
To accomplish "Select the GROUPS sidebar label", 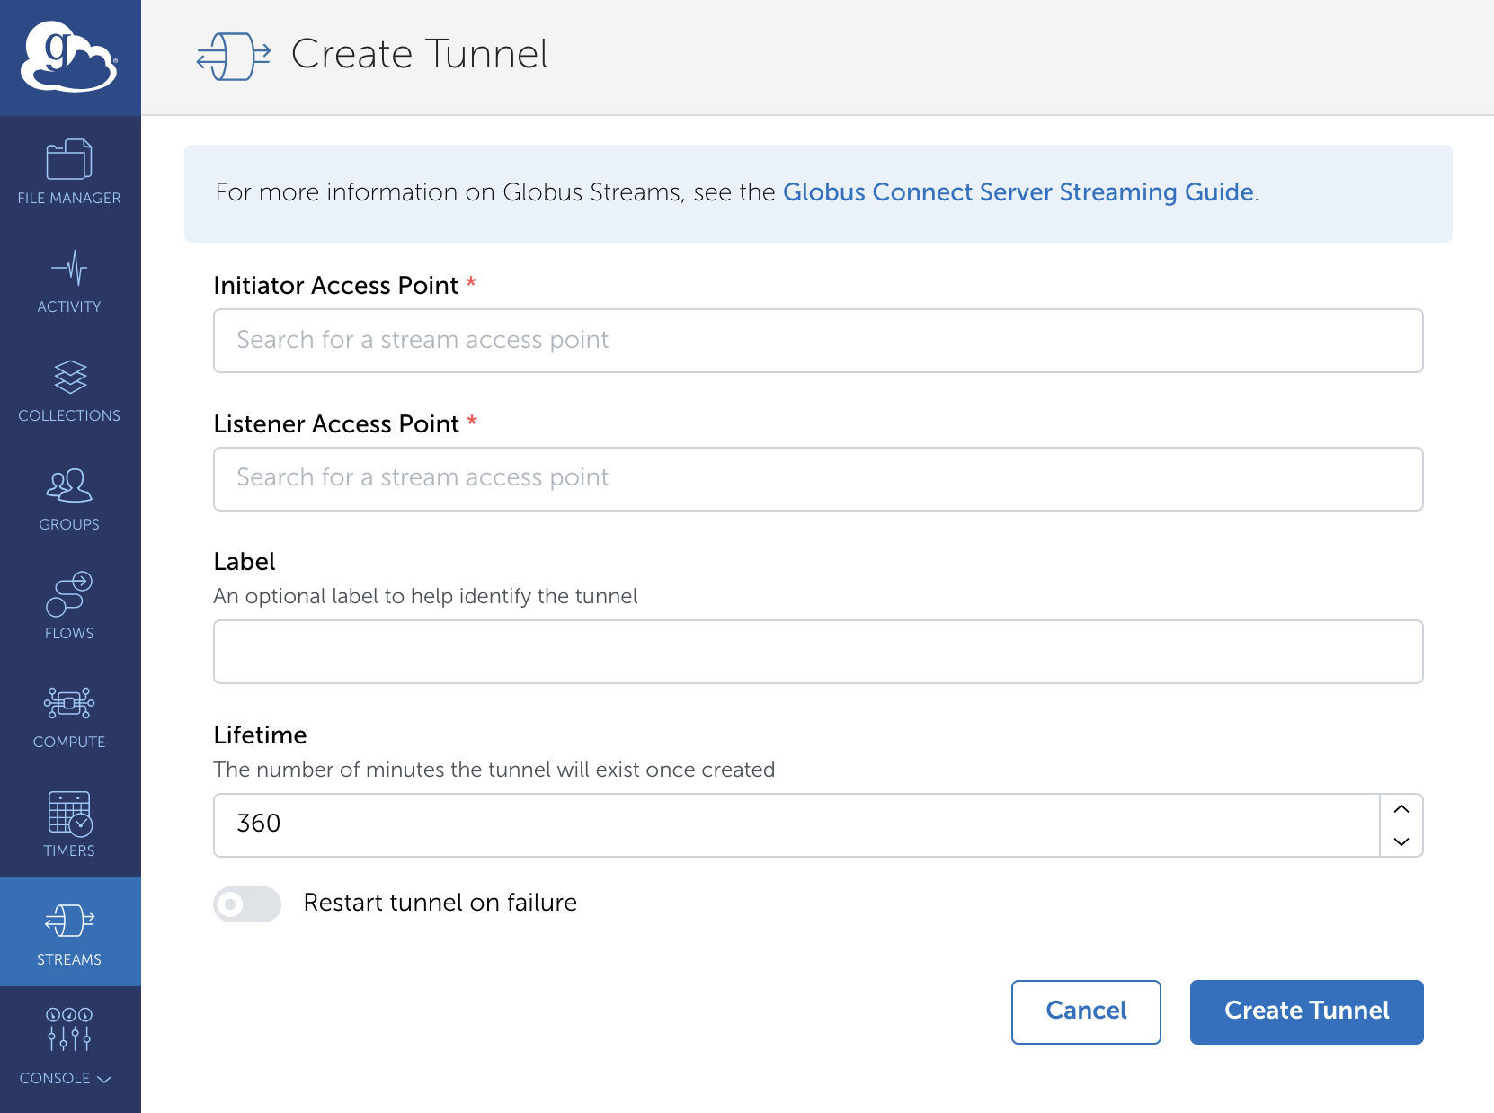I will pyautogui.click(x=69, y=524).
